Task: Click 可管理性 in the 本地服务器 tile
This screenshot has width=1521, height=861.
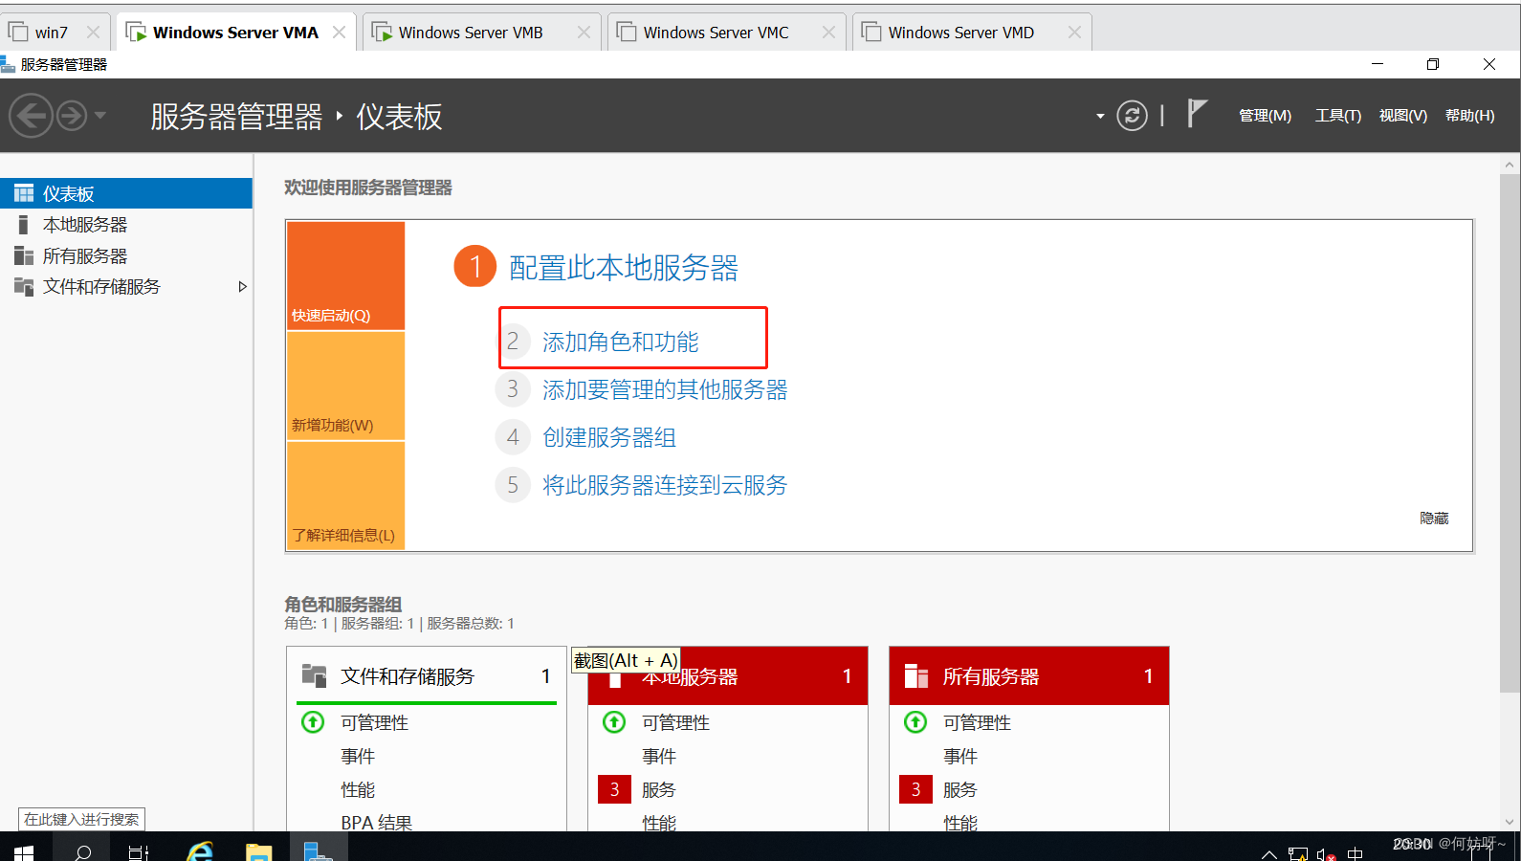Action: click(676, 722)
